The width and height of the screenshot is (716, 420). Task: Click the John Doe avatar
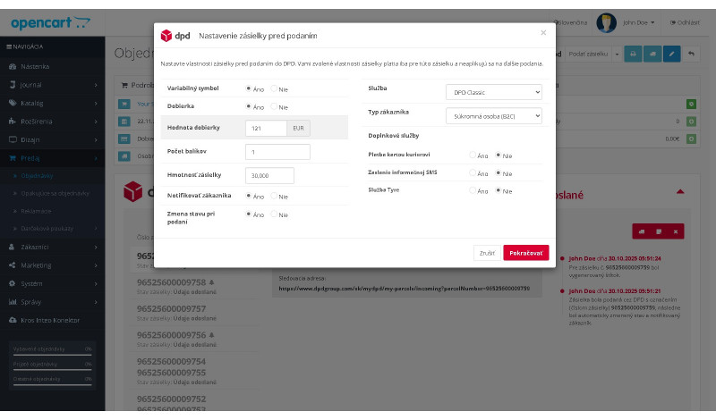click(x=607, y=22)
